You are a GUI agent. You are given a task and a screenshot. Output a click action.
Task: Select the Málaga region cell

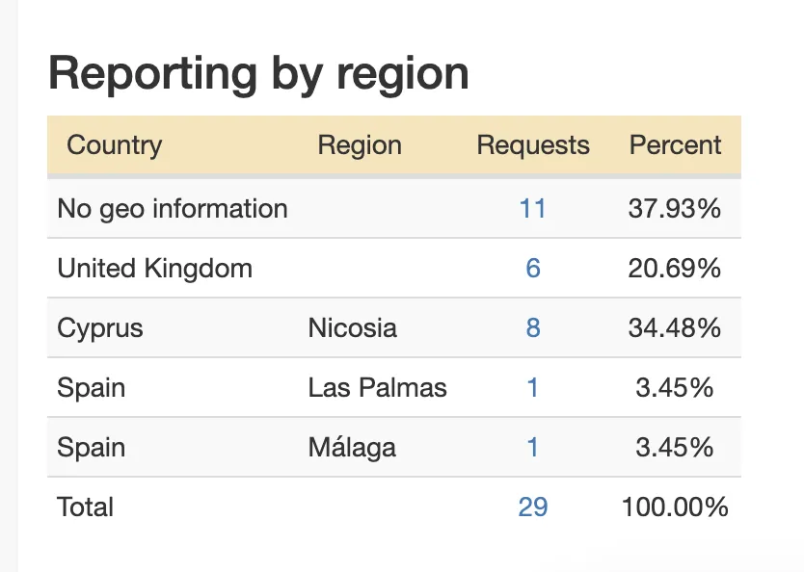click(x=352, y=448)
